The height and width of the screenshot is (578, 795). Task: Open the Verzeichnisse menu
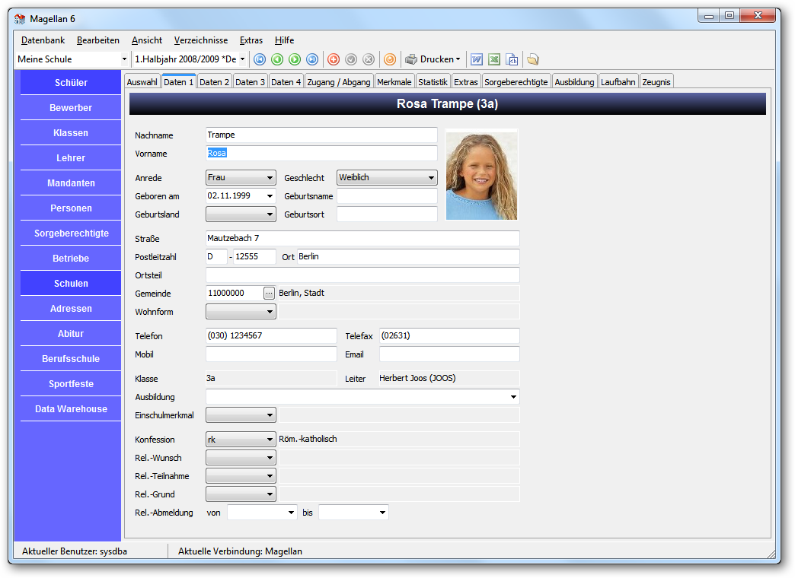201,40
